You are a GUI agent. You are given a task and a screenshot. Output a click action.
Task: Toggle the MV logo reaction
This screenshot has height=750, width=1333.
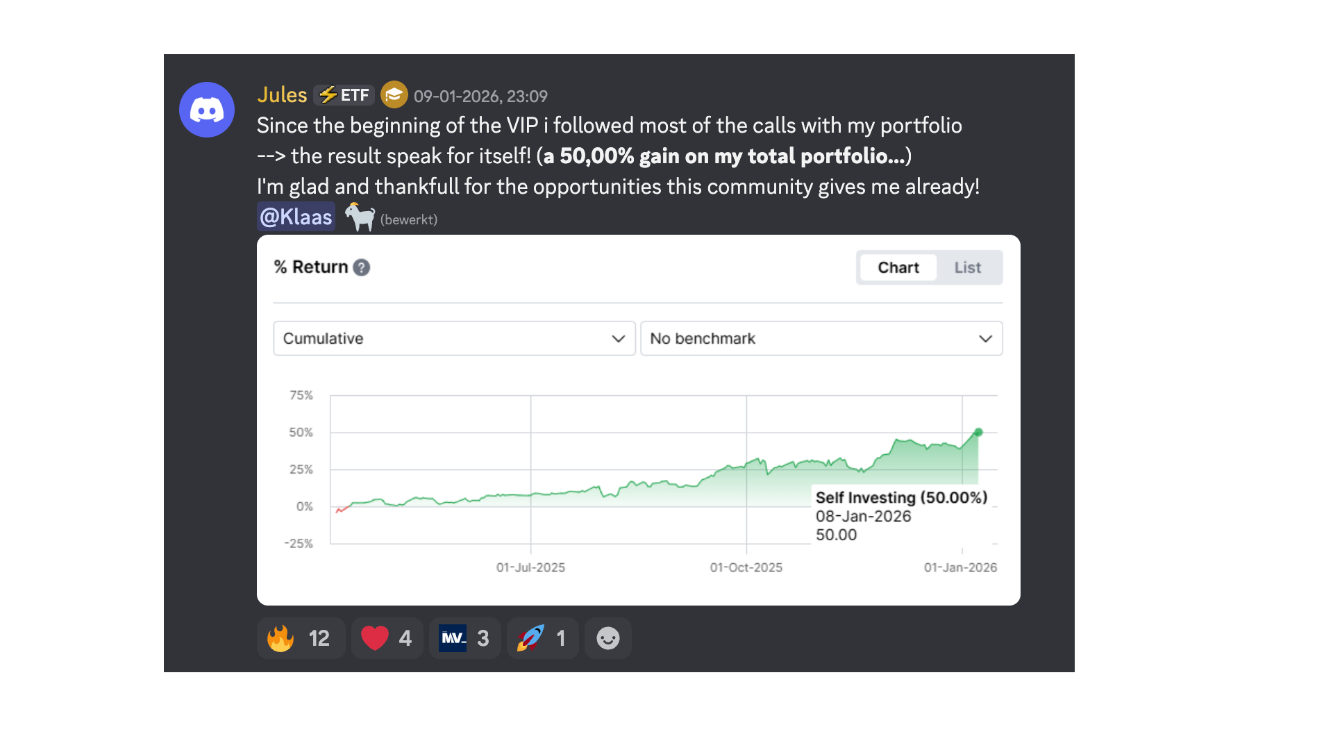click(464, 638)
